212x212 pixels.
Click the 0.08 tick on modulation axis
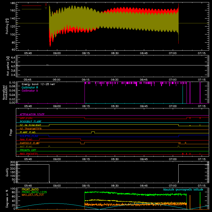(12, 86)
